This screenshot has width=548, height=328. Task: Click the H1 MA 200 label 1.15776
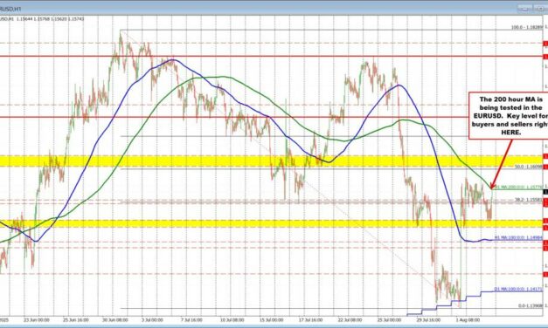tap(518, 187)
